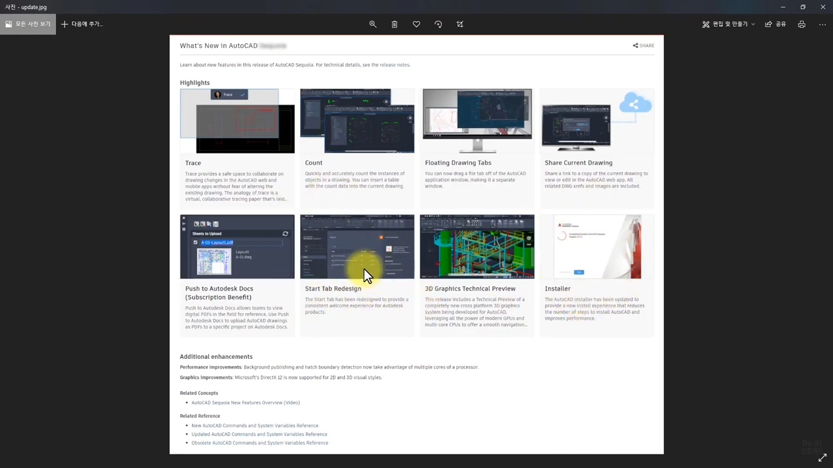Click the zoom magnifier icon in Photos toolbar

(x=373, y=24)
